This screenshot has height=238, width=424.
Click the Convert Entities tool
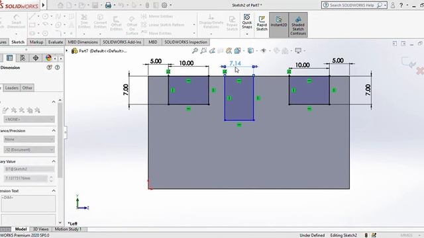coord(100,22)
